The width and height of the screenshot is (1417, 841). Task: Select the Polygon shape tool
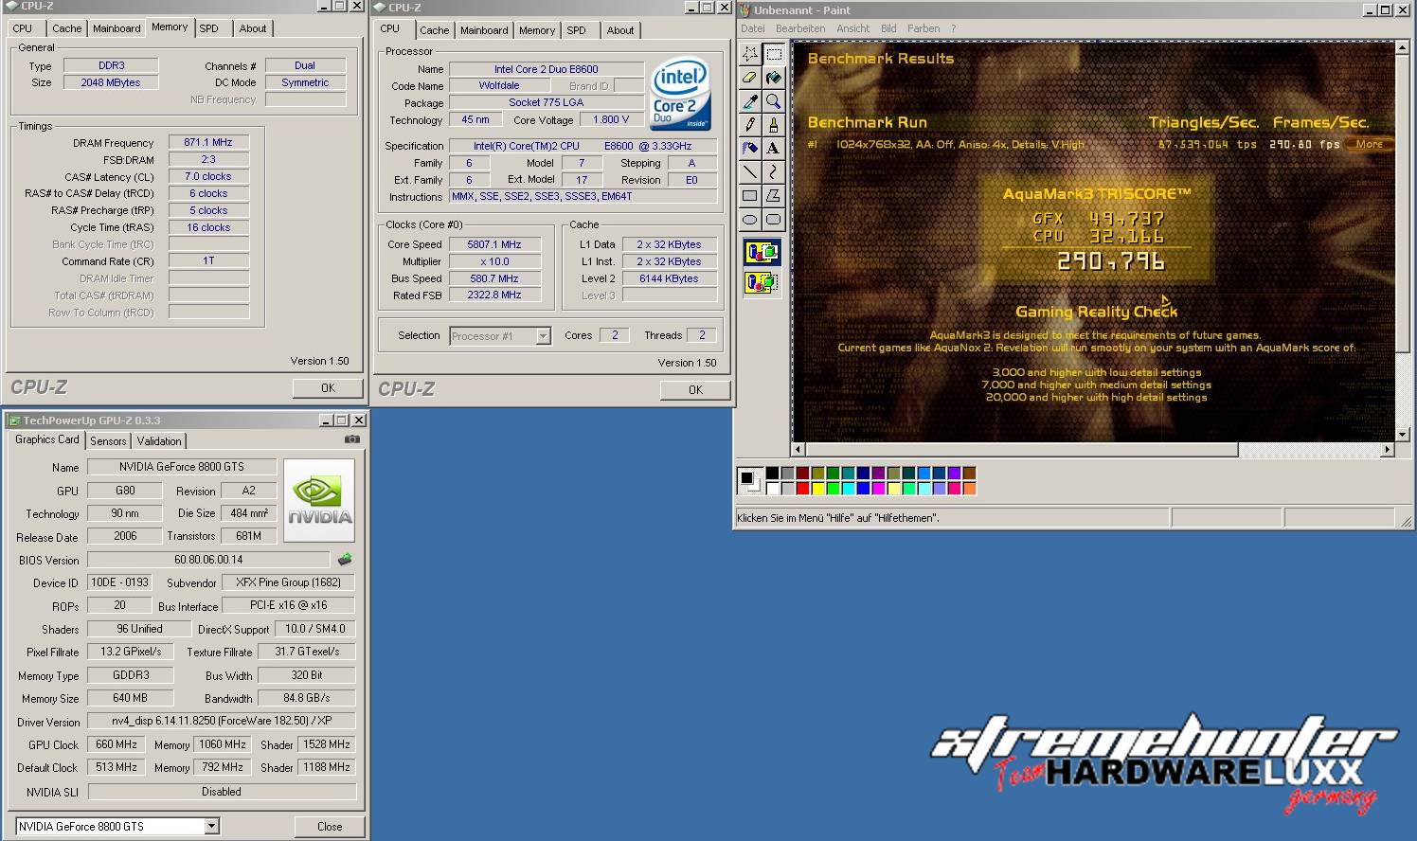click(774, 195)
